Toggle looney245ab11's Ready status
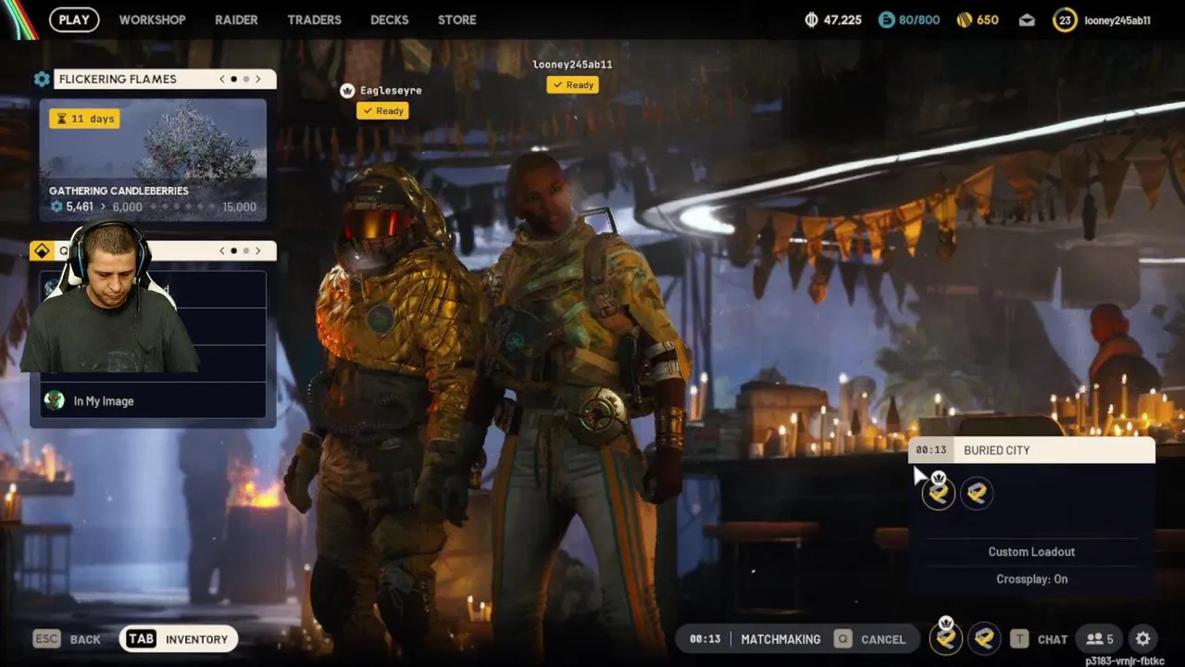This screenshot has height=667, width=1185. (573, 84)
